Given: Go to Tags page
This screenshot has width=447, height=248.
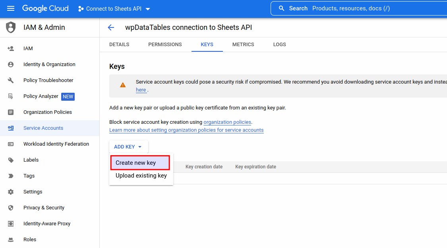Looking at the screenshot, I should (x=29, y=176).
